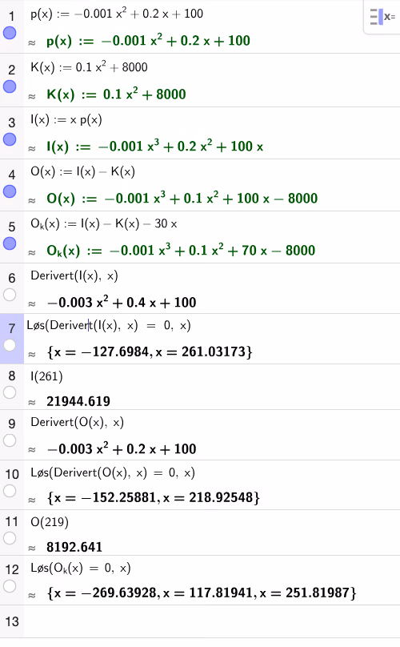Toggle row 10 visibility circle
Screen dimensions: 400x647
point(10,491)
